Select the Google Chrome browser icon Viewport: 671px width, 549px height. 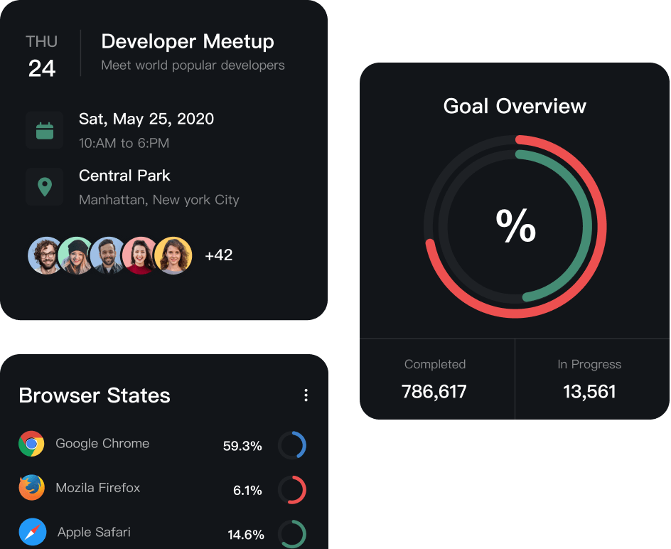pos(31,442)
